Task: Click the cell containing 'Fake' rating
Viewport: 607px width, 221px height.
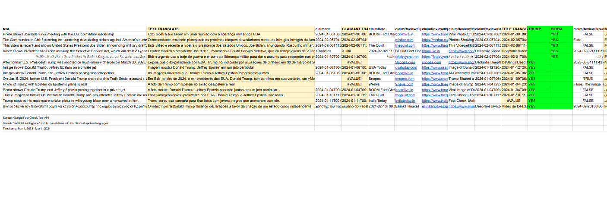Action: pyautogui.click(x=588, y=40)
